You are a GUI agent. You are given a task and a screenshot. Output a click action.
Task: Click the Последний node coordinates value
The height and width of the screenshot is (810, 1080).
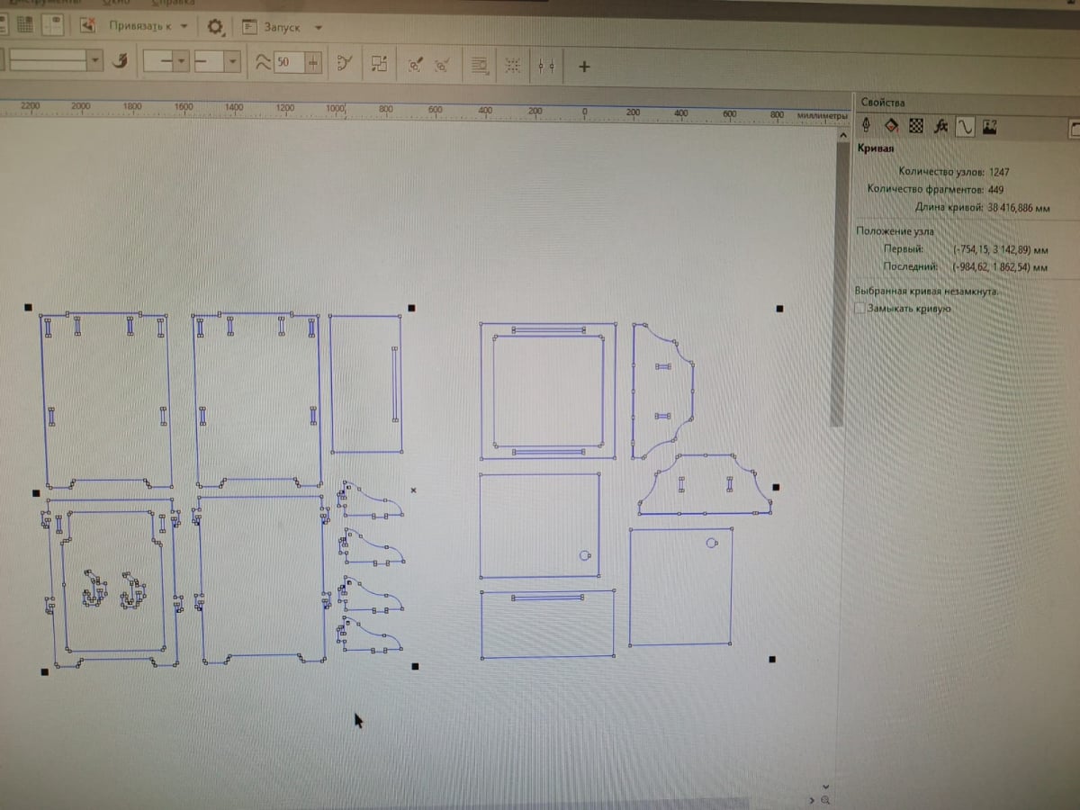[999, 268]
